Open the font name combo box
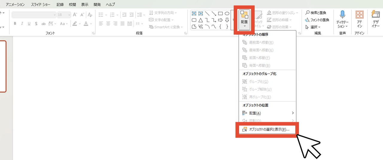 (34, 15)
